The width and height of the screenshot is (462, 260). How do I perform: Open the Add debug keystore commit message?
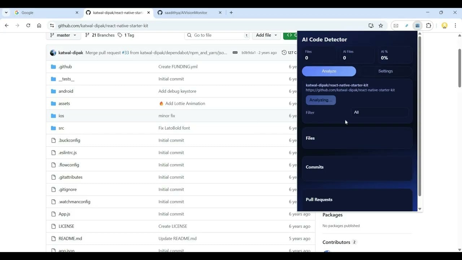point(177,91)
